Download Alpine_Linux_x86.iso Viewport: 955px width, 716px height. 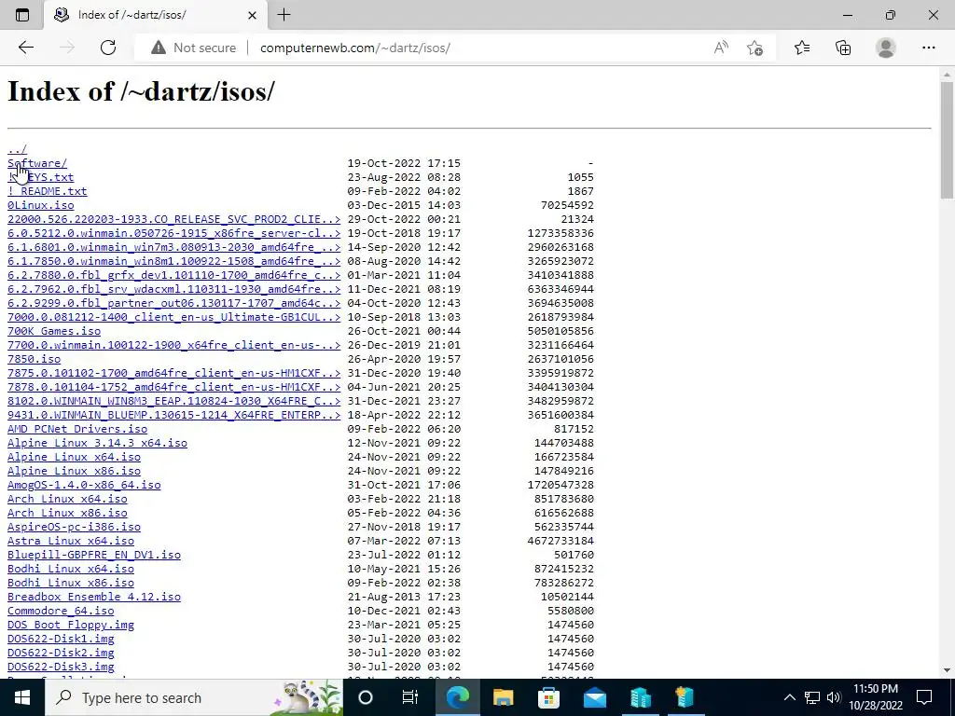click(x=74, y=471)
